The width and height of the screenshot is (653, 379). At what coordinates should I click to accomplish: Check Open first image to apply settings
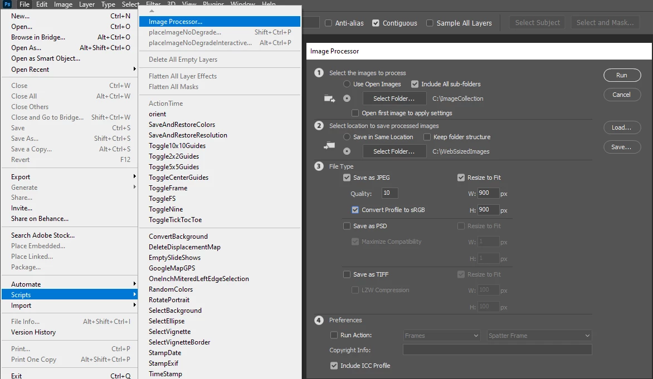click(355, 113)
